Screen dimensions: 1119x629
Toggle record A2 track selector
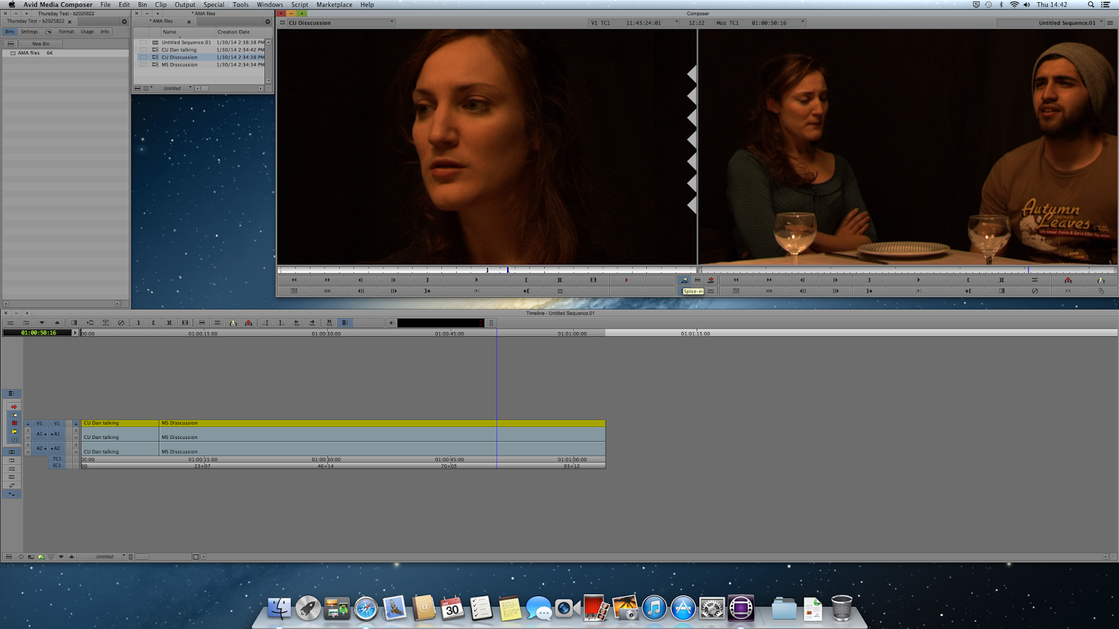(57, 448)
